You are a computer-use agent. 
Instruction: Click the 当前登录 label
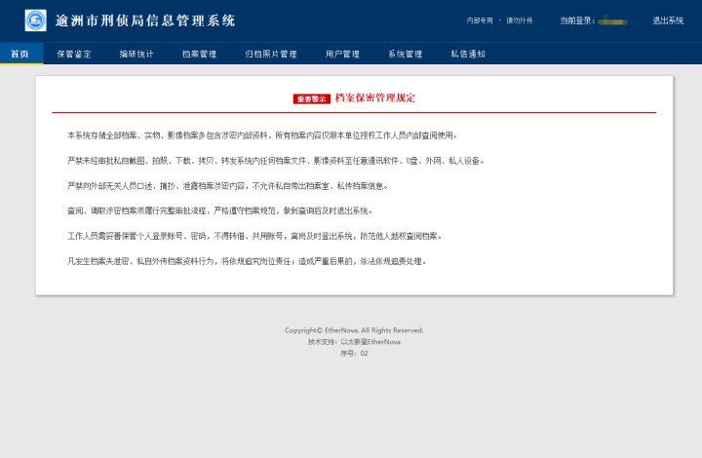pyautogui.click(x=577, y=20)
